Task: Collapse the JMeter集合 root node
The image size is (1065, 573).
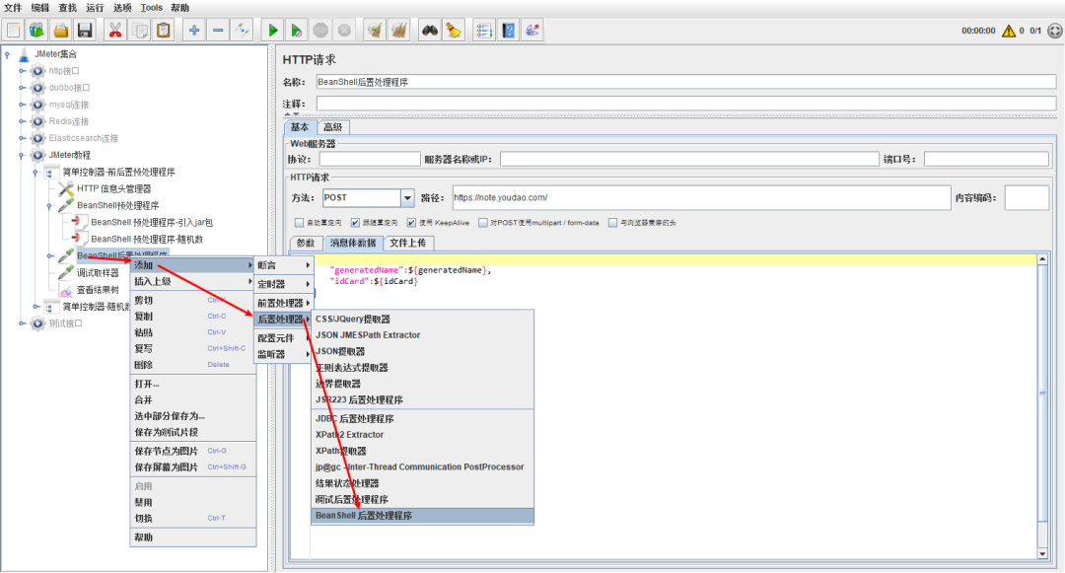Action: (8, 53)
